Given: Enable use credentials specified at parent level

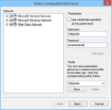Looking at the screenshot, I should pyautogui.click(x=69, y=20).
